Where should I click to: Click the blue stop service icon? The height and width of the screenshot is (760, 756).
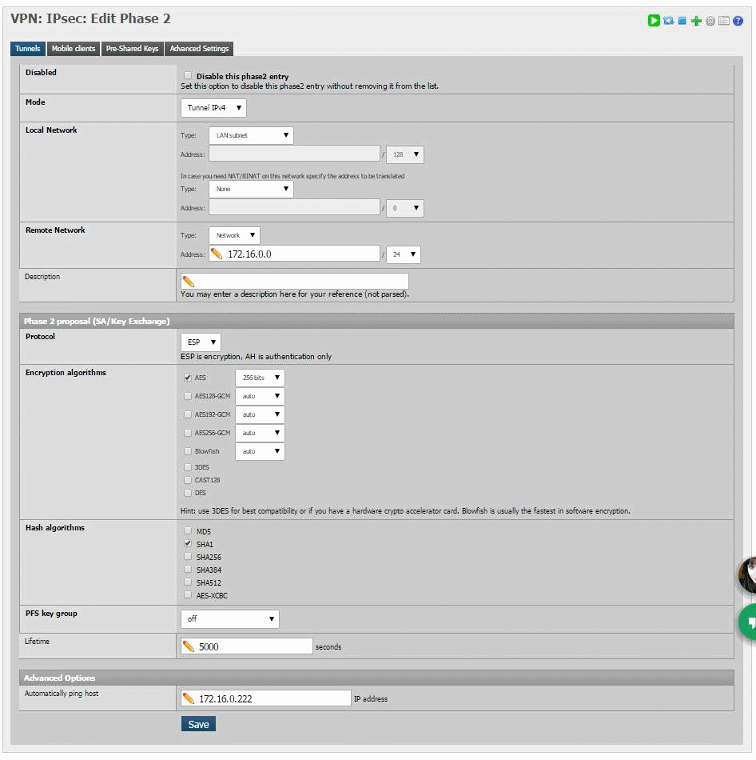point(682,21)
